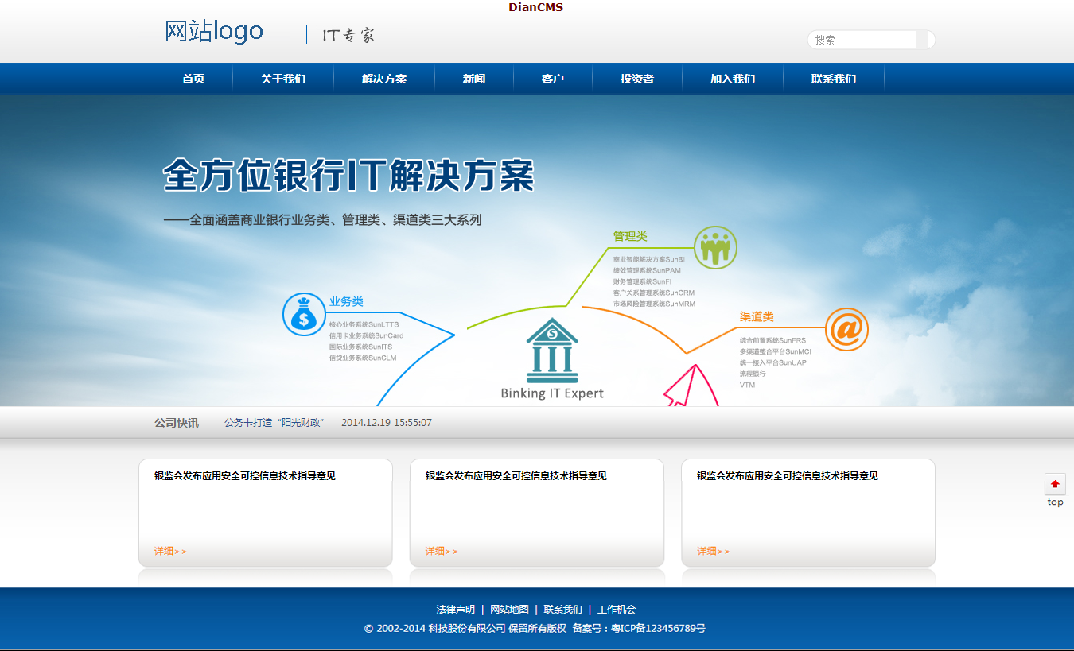The height and width of the screenshot is (651, 1074).
Task: Open the 解决方案 menu item
Action: (383, 78)
